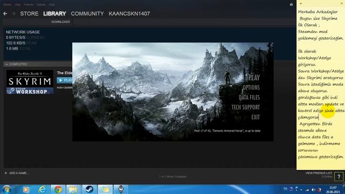The height and width of the screenshot is (194, 345).
Task: Add a new sticky note with plus
Action: point(301,3)
